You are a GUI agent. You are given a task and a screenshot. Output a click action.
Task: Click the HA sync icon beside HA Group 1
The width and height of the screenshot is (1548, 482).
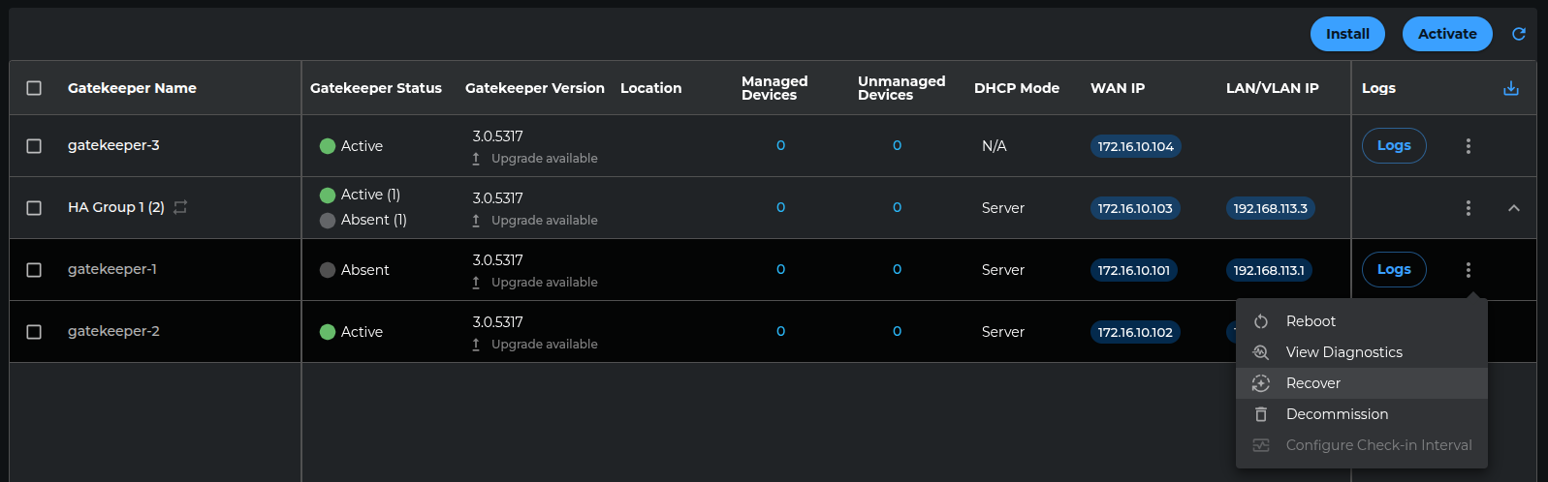pos(180,207)
